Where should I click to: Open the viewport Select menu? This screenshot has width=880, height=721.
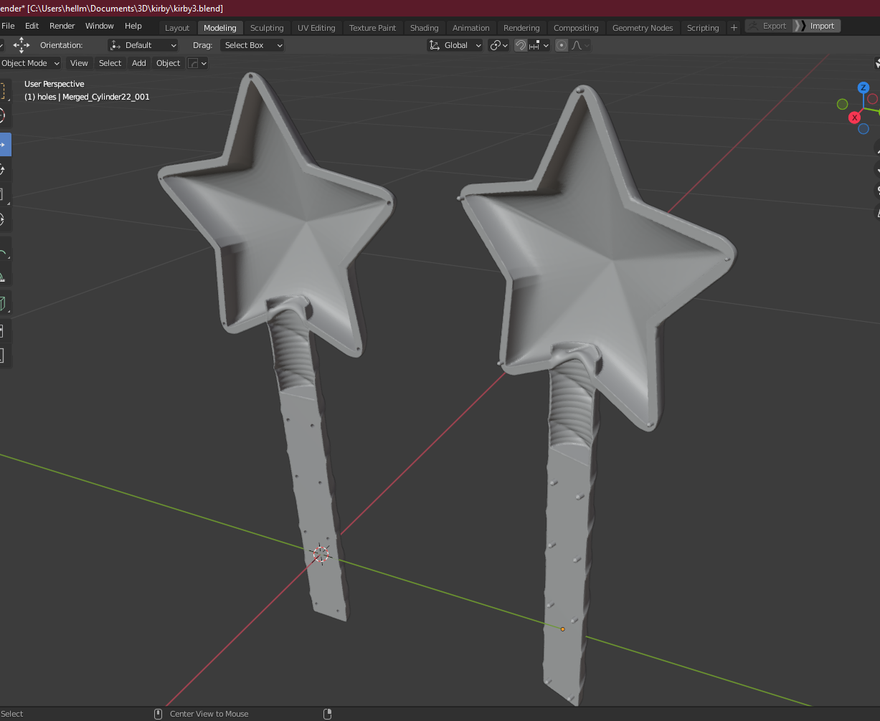[x=110, y=63]
